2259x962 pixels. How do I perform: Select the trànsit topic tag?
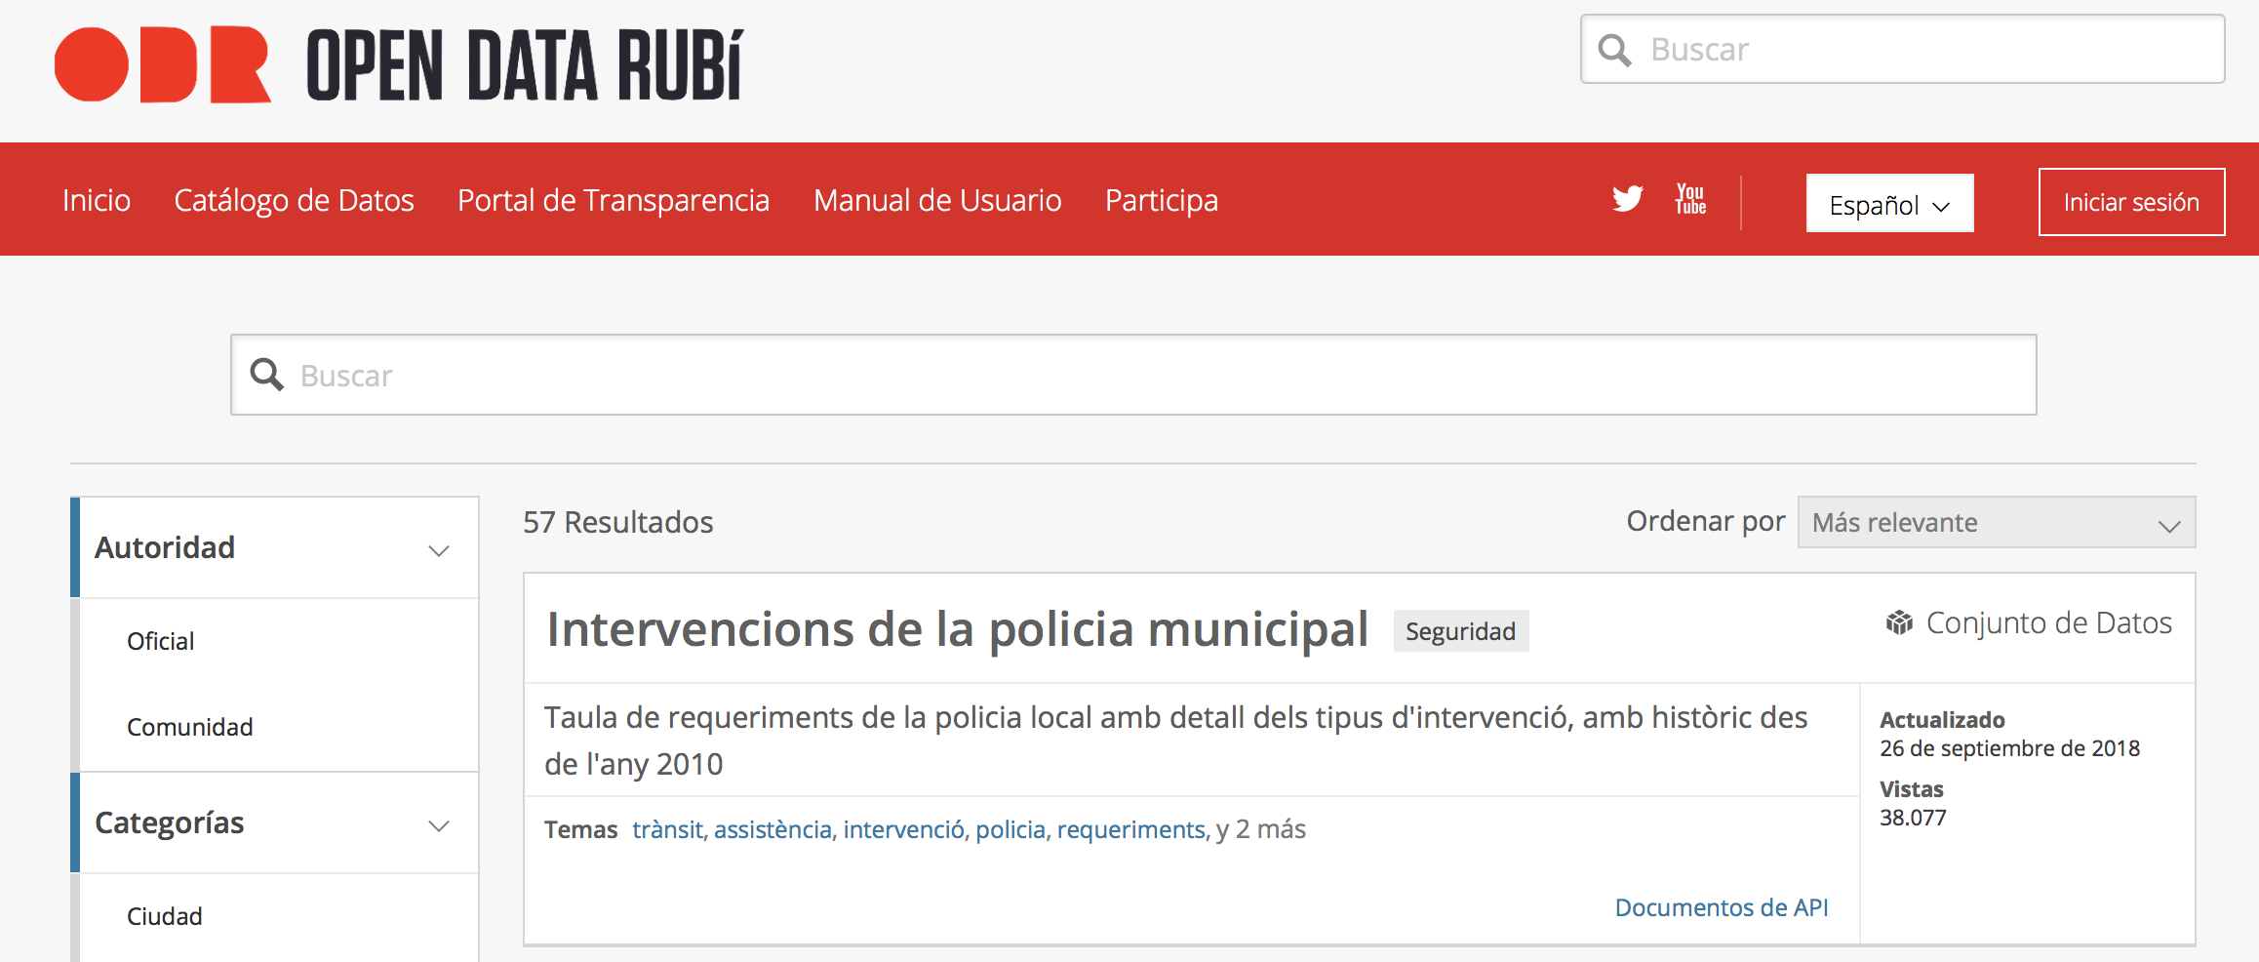tap(668, 829)
